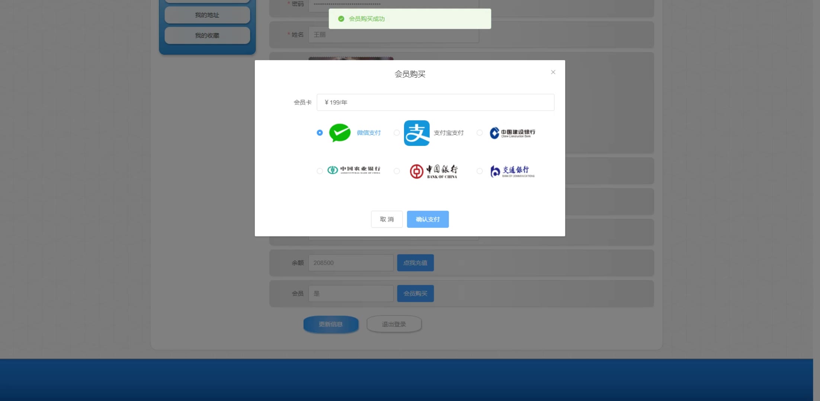The width and height of the screenshot is (820, 401).
Task: Click the background 会员购买 button
Action: (x=415, y=293)
